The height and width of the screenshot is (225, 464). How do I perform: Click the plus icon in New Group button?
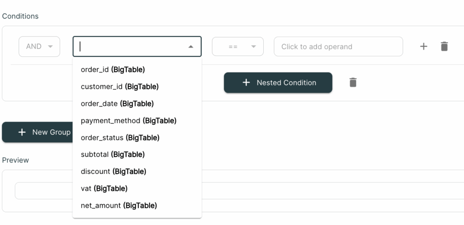(x=22, y=132)
